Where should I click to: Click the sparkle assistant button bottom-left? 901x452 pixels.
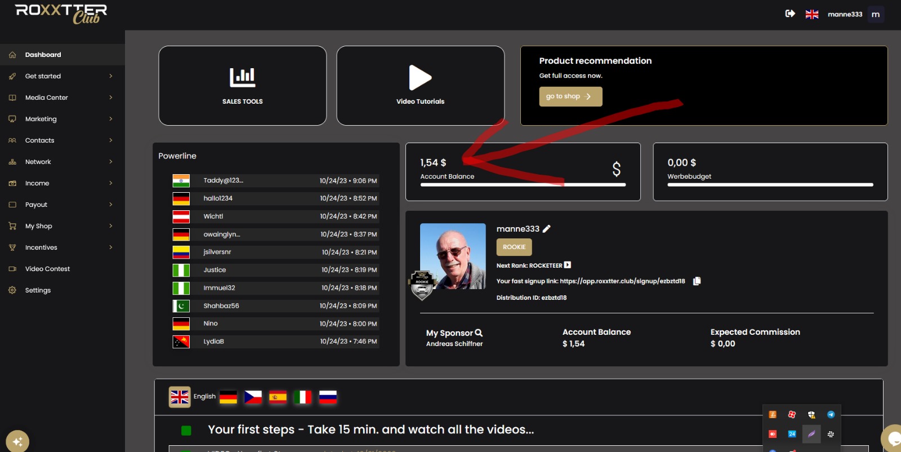(17, 441)
